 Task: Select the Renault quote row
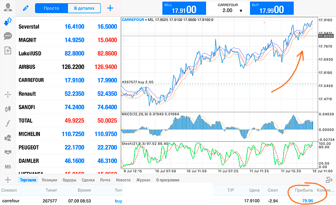(x=68, y=94)
